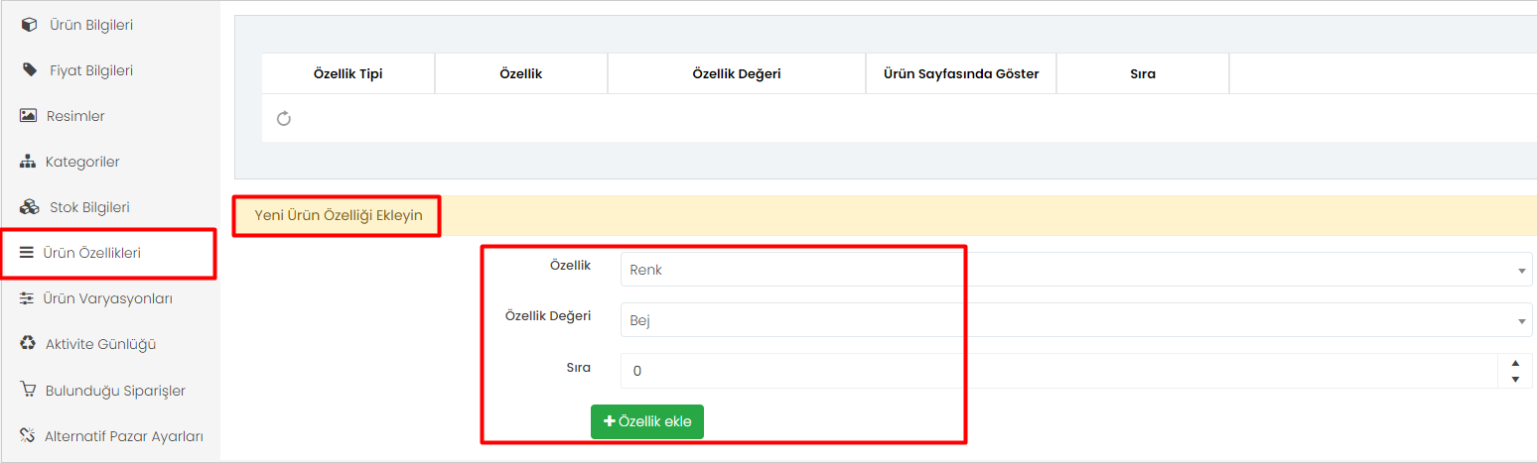The height and width of the screenshot is (463, 1537).
Task: Increase the Sıra value with up arrow
Action: point(1515,363)
